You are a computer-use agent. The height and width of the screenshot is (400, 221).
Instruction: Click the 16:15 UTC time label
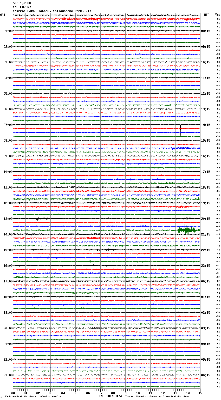pyautogui.click(x=206, y=156)
